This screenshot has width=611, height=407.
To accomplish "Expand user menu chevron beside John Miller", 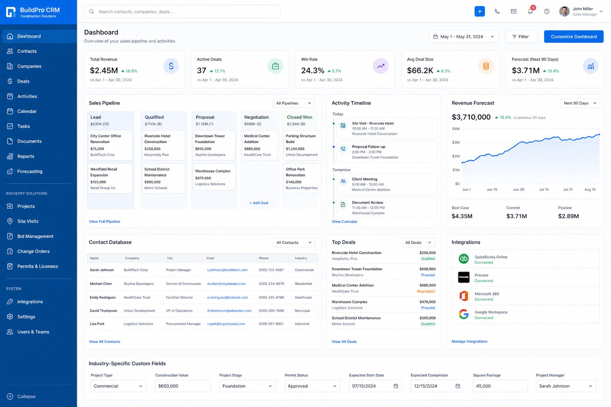I will pos(601,12).
